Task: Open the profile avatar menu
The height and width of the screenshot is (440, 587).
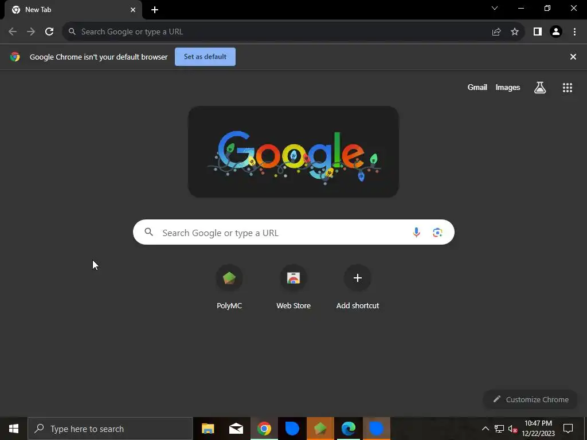Action: [556, 32]
